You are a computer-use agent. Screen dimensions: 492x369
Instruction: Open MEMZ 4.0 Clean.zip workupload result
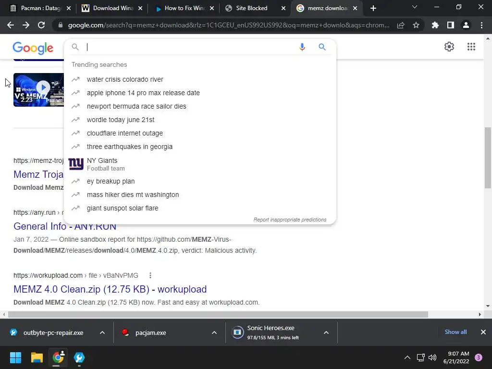(110, 289)
